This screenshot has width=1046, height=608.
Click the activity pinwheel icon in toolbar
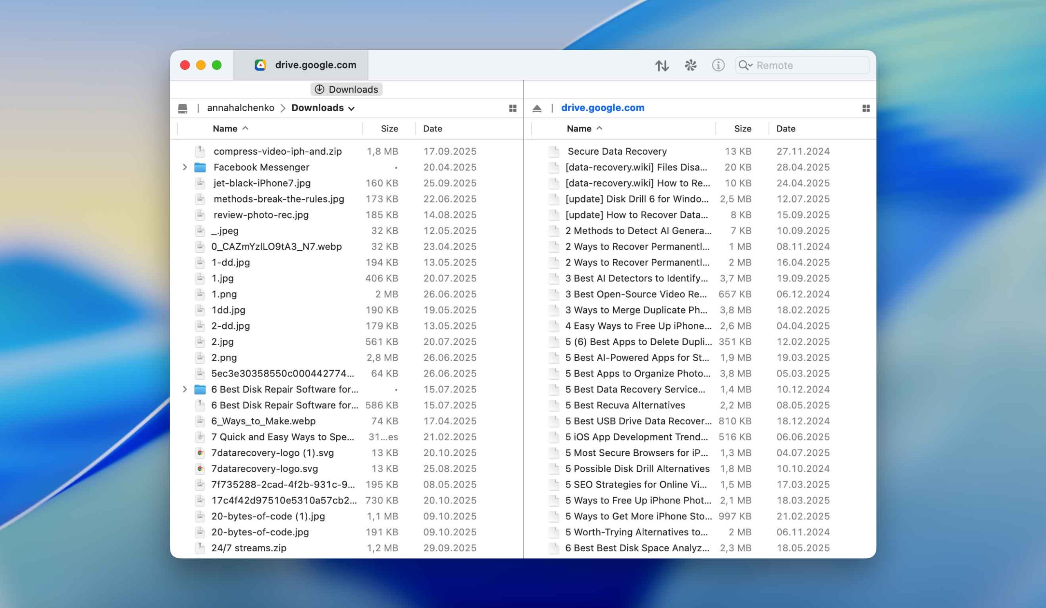690,65
